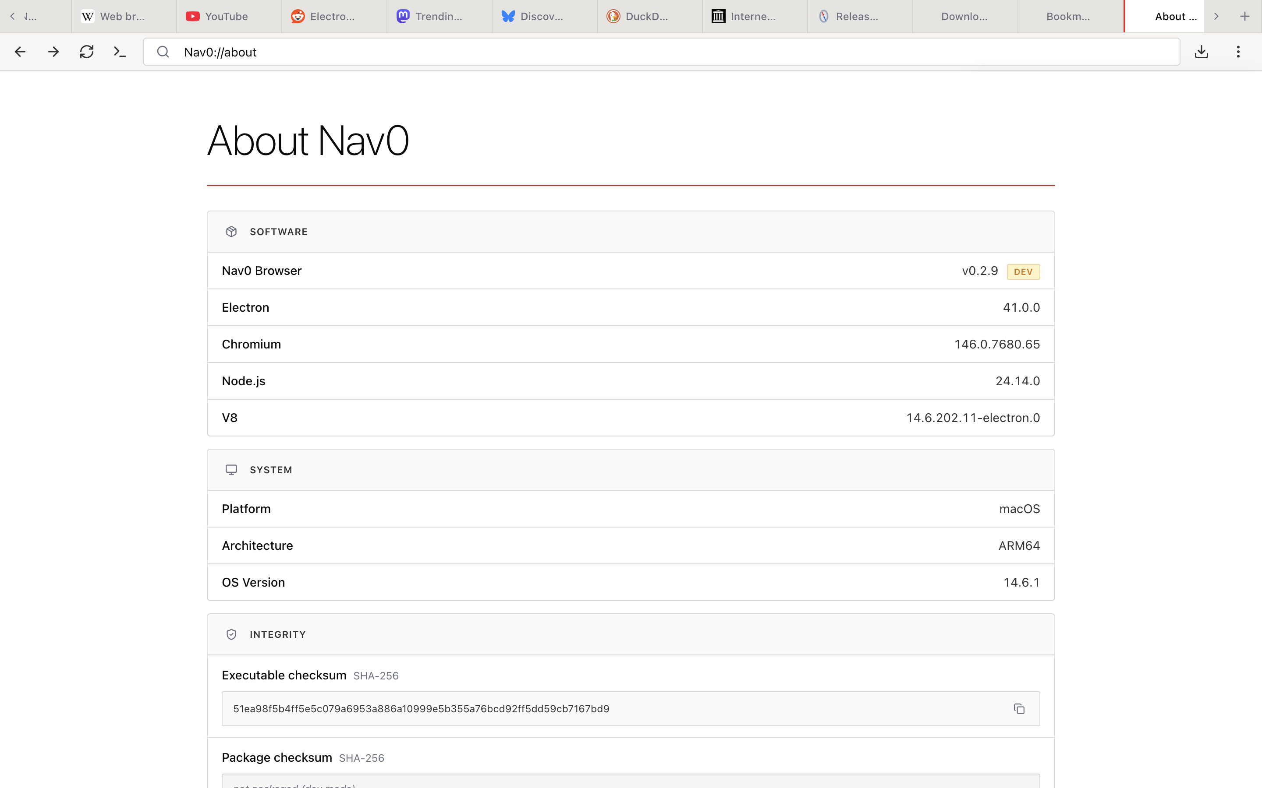Click the Executable checksum label
1262x788 pixels.
(284, 675)
